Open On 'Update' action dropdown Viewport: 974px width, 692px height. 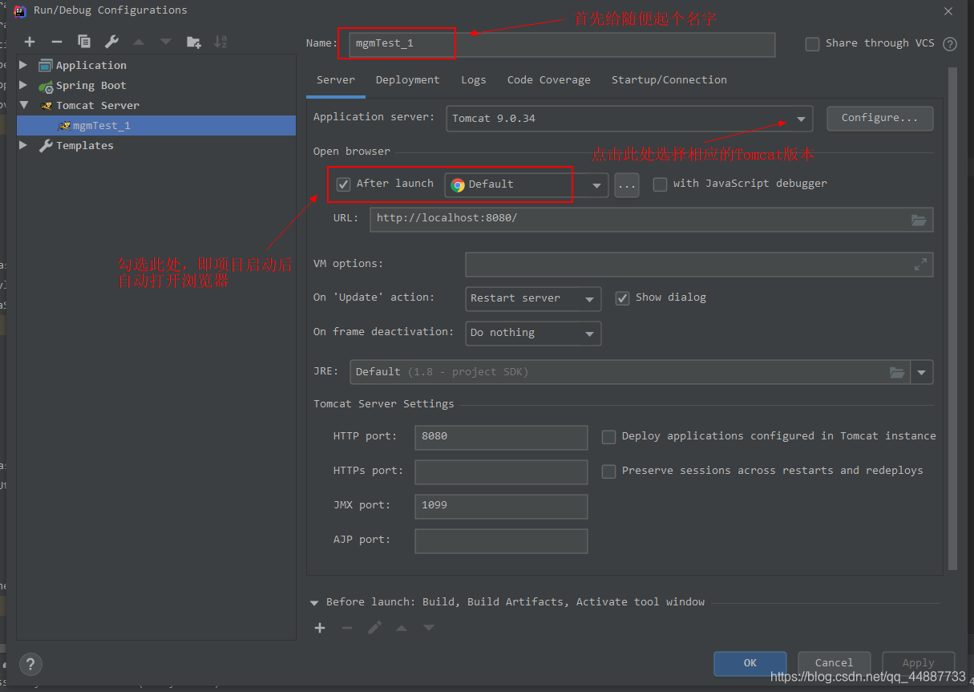pyautogui.click(x=533, y=298)
